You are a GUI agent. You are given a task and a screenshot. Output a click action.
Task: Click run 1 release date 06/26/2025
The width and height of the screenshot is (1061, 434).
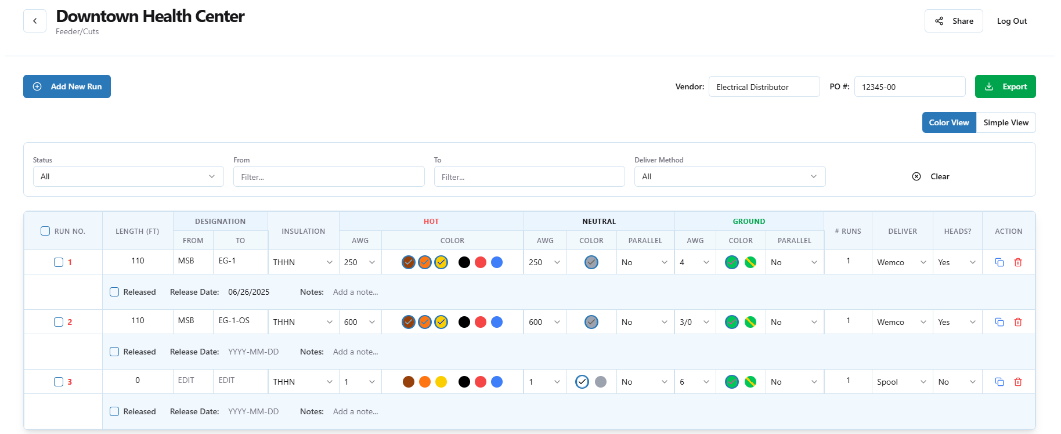pos(249,292)
